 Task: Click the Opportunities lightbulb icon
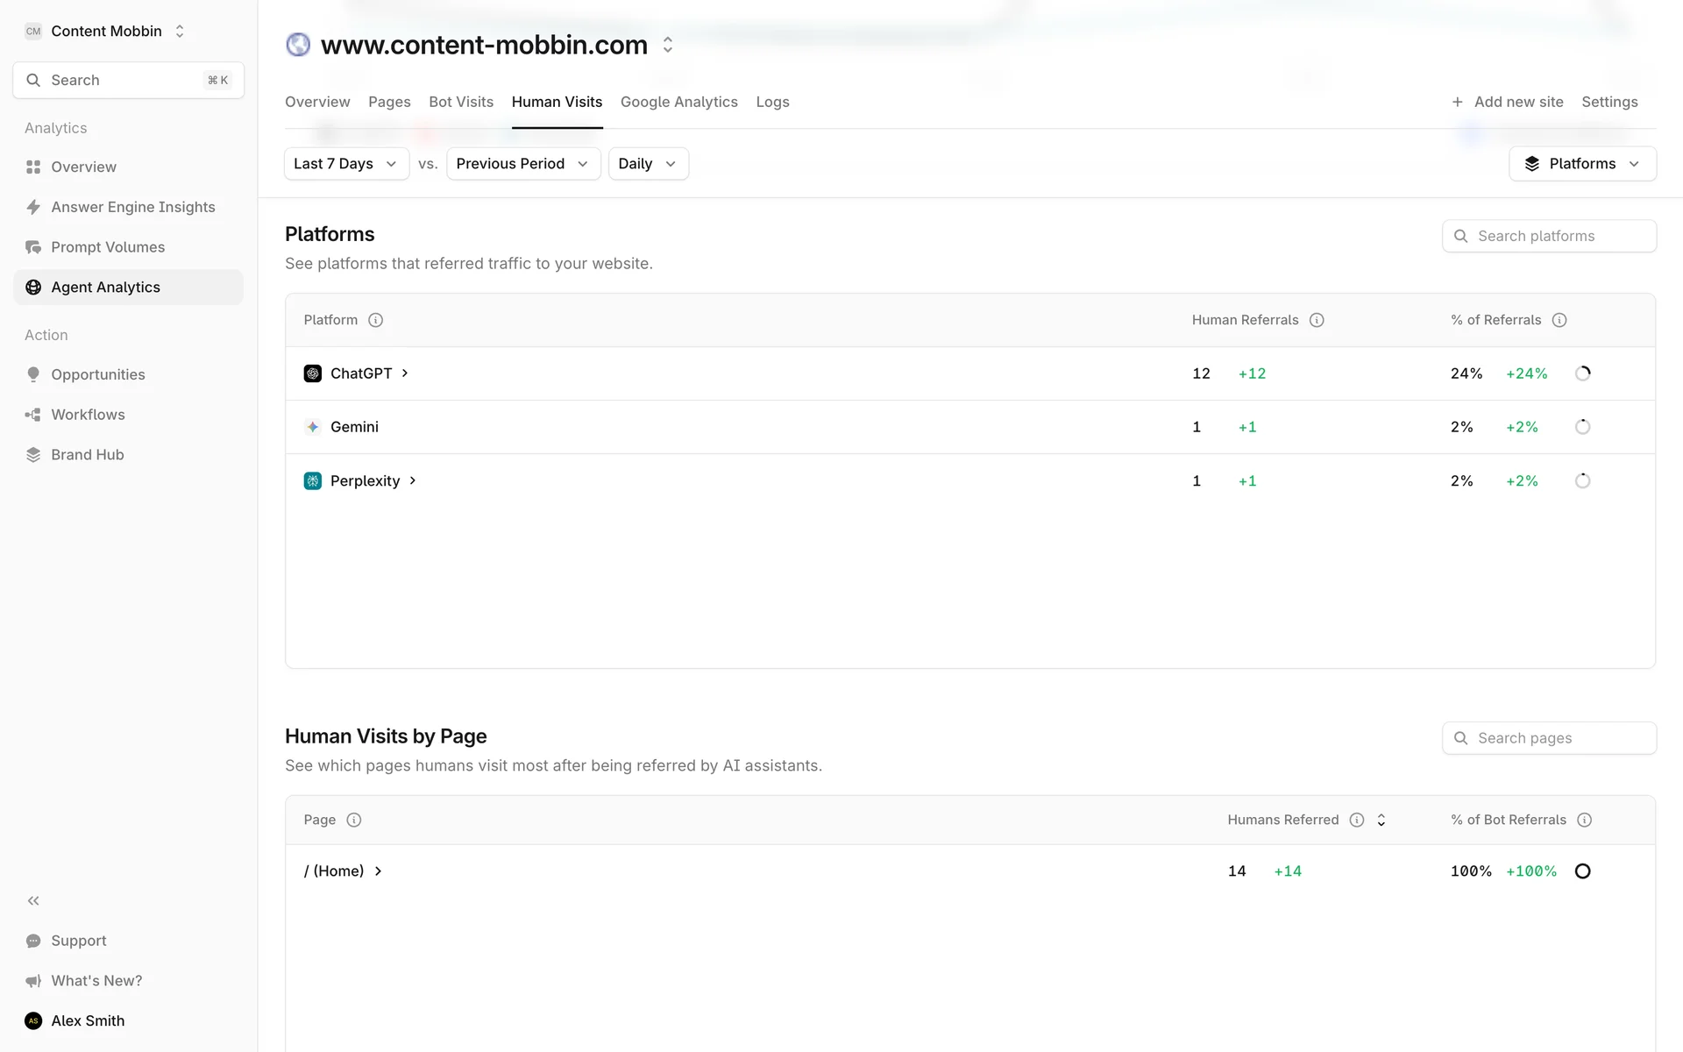[33, 374]
